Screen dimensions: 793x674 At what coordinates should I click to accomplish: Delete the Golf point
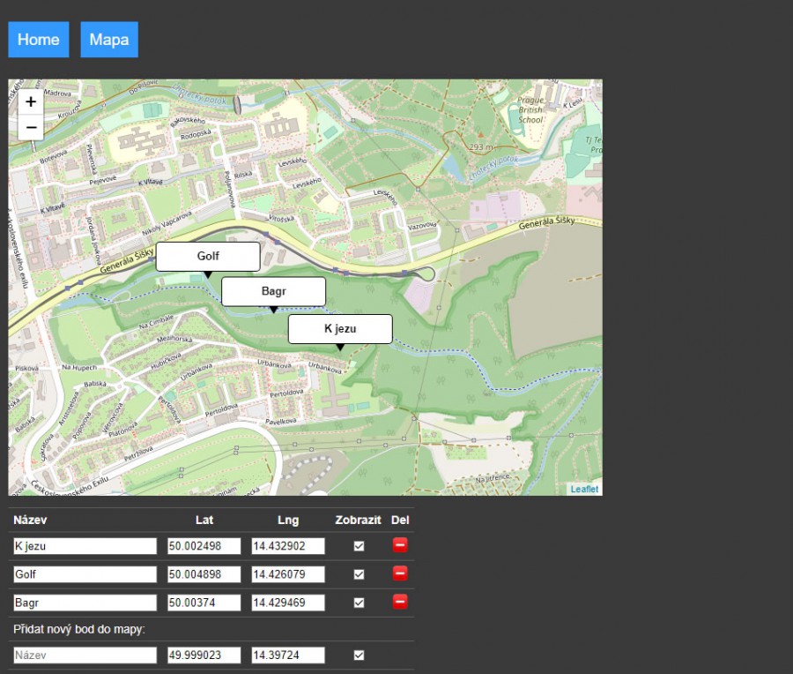400,573
